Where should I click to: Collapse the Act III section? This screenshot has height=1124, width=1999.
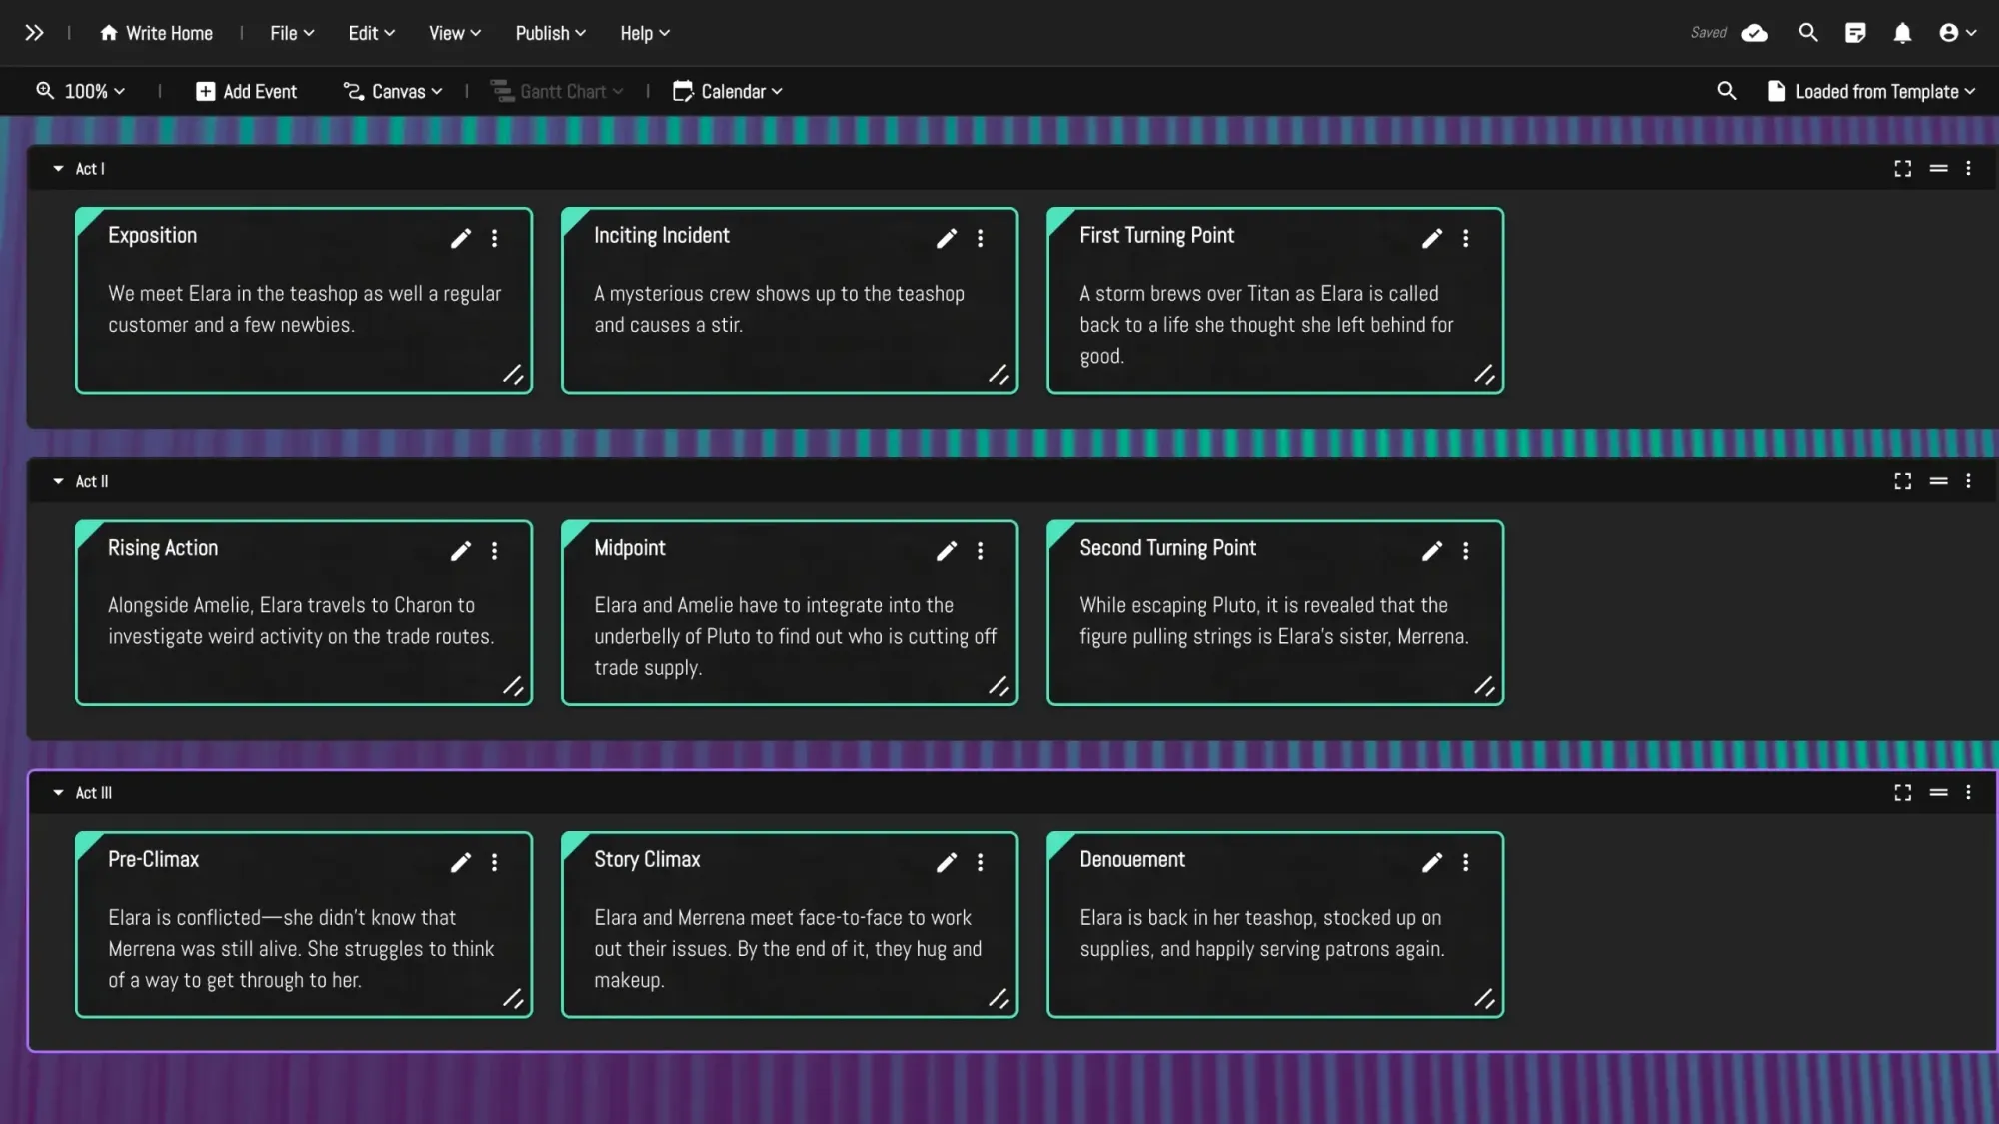click(58, 793)
